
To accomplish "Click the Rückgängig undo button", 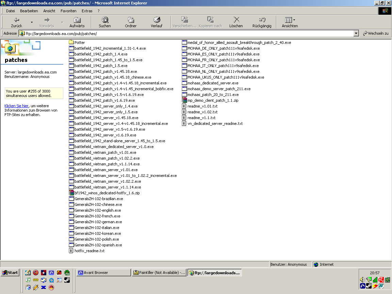I will pyautogui.click(x=262, y=22).
